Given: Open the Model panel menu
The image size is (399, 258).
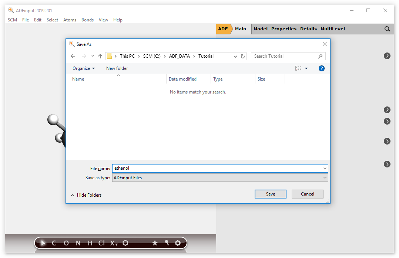Looking at the screenshot, I should (x=260, y=29).
